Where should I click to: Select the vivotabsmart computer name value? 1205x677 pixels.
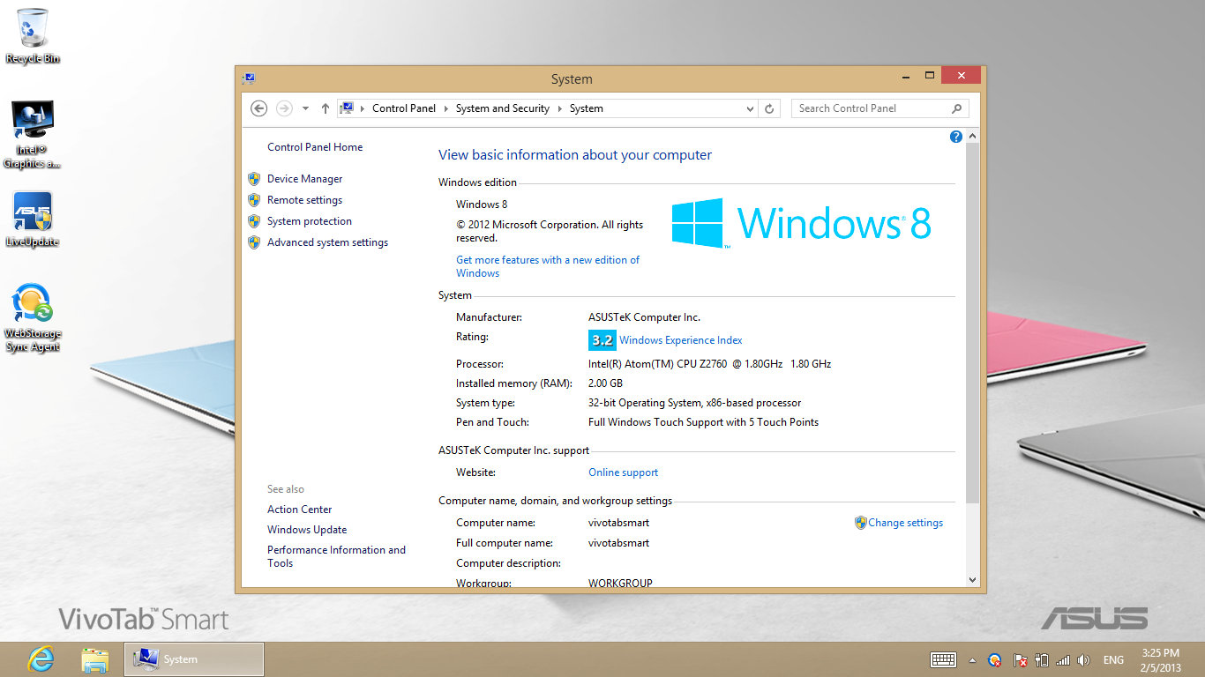(618, 523)
